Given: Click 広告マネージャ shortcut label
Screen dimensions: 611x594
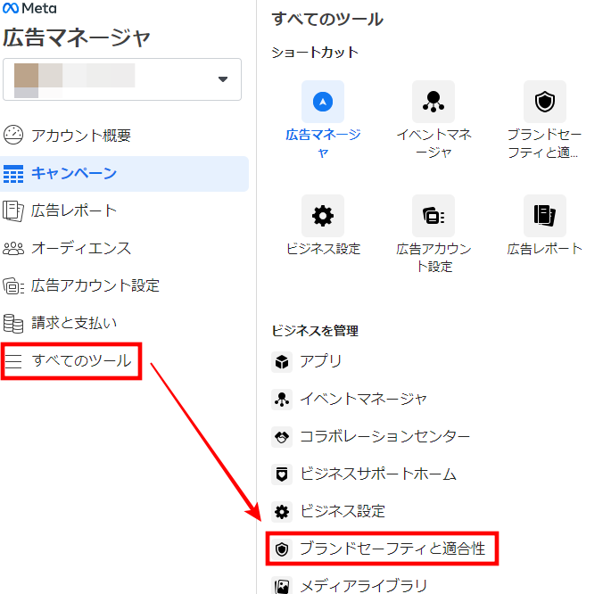Looking at the screenshot, I should (x=323, y=143).
